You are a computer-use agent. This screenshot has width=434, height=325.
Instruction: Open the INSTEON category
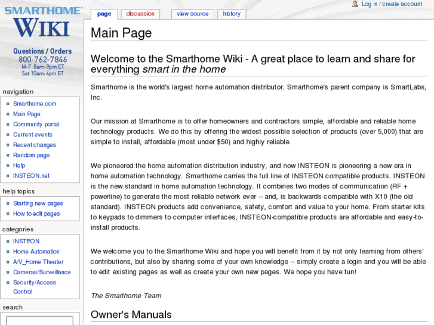(26, 241)
